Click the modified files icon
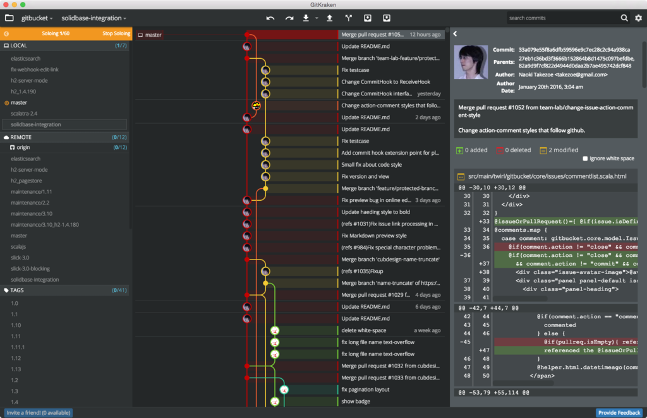This screenshot has width=647, height=418. 543,150
